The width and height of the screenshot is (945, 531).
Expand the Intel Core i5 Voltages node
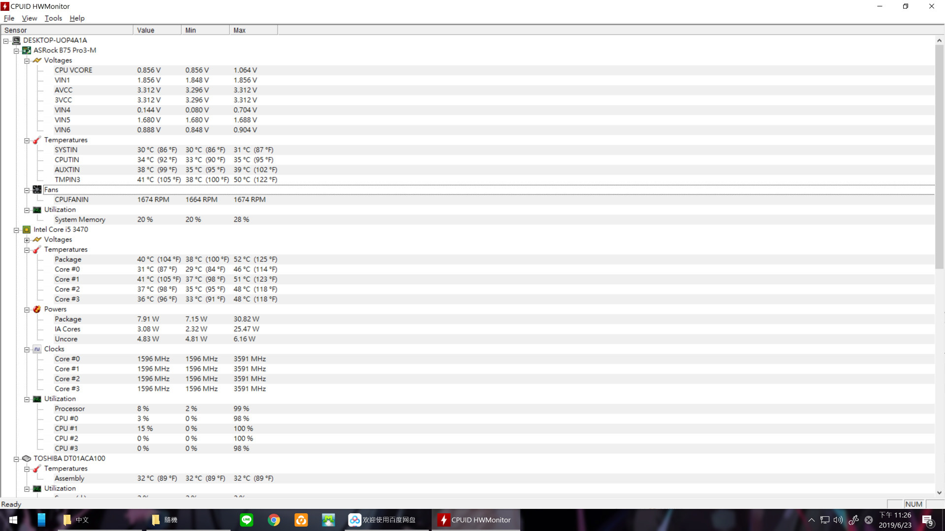click(x=27, y=240)
